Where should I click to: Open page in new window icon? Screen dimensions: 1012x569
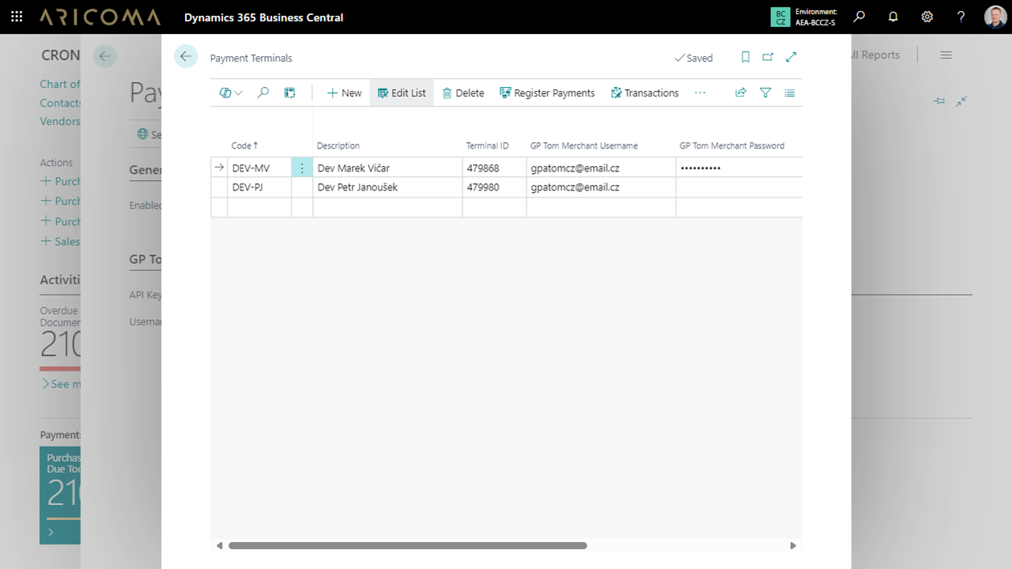(x=768, y=57)
